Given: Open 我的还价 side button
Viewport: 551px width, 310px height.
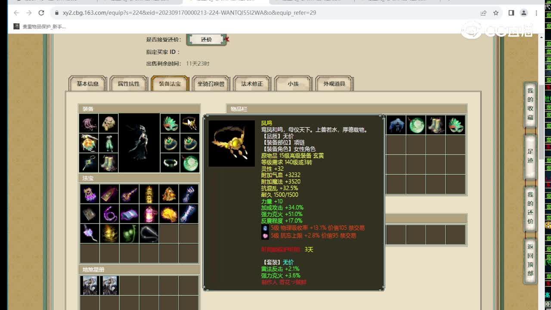Looking at the screenshot, I should tap(530, 208).
